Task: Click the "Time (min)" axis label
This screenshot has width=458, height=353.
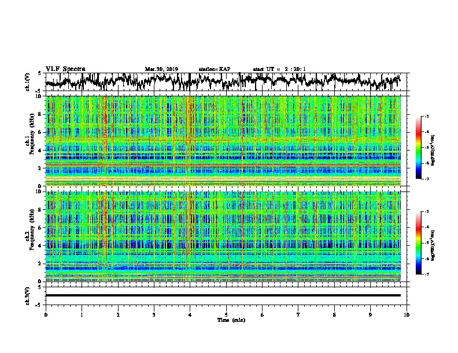Action: click(231, 320)
